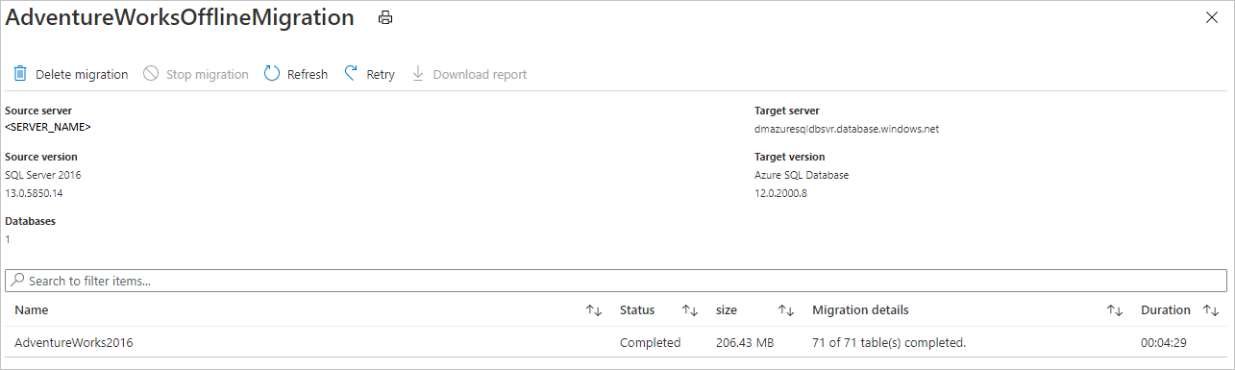The image size is (1235, 370).
Task: Click the Status column header label
Action: (637, 310)
